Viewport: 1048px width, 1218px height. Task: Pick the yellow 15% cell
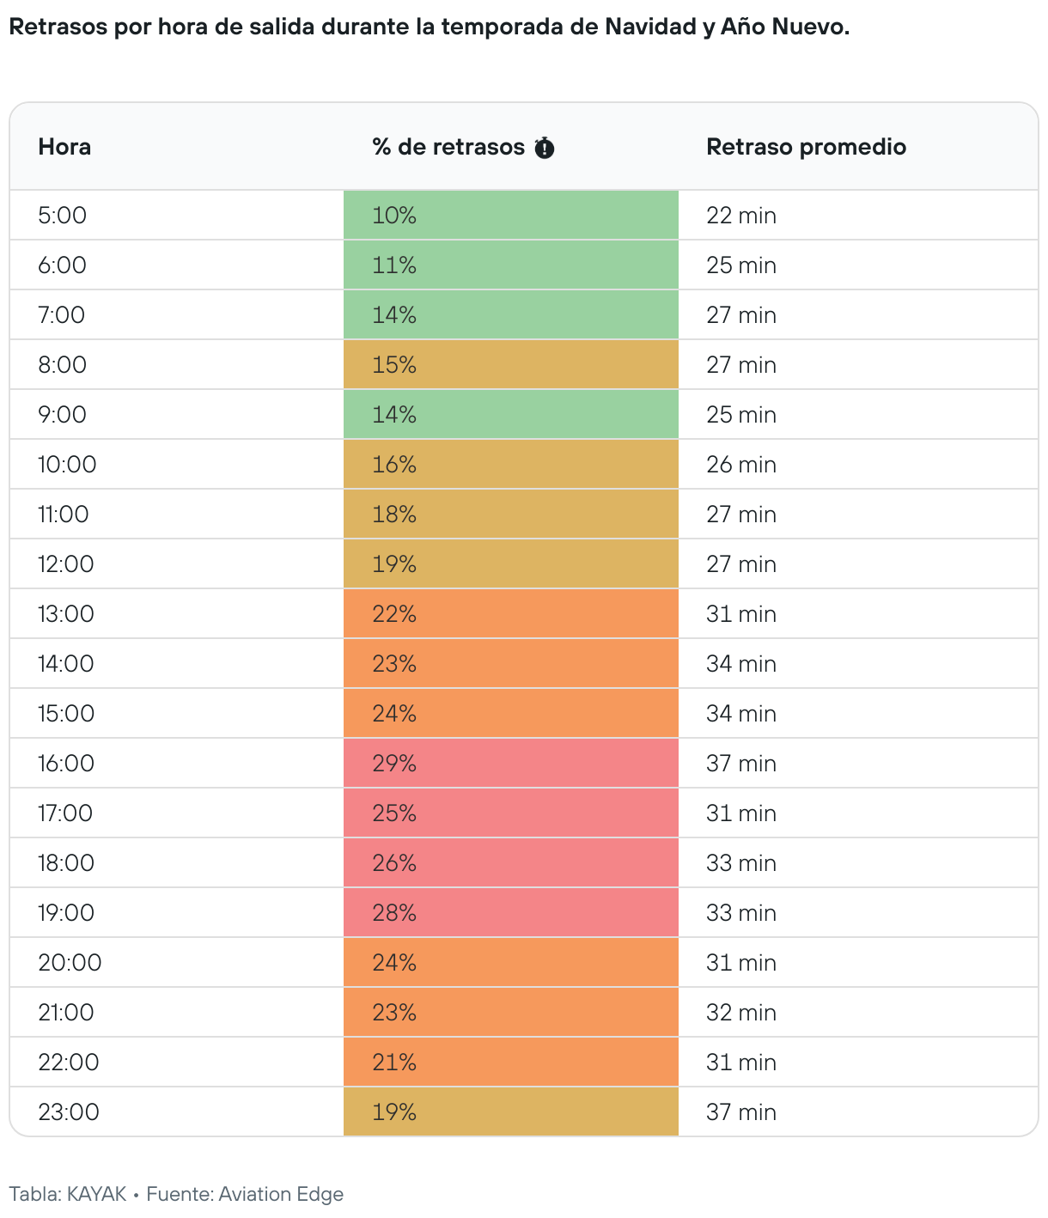point(510,364)
